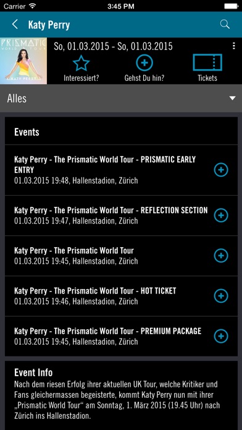Screen dimensions: 242x430
Task: Open the Event Info description text
Action: [117, 400]
